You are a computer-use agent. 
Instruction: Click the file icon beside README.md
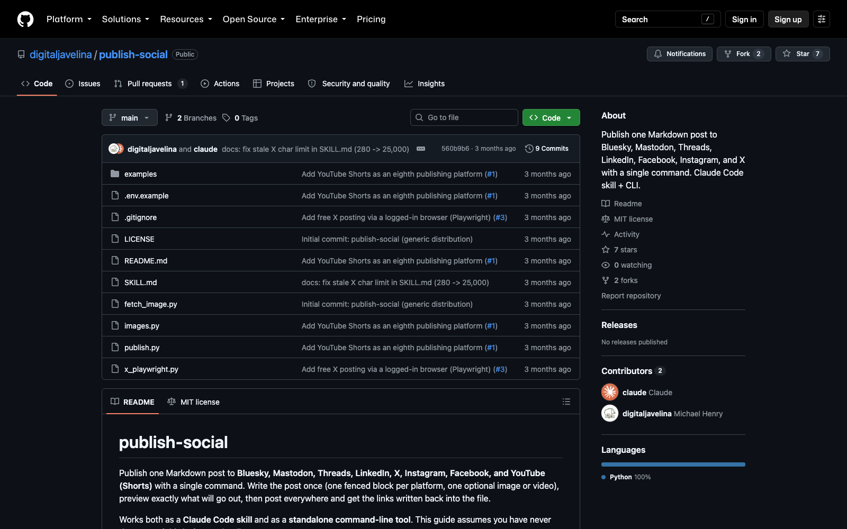pos(115,260)
